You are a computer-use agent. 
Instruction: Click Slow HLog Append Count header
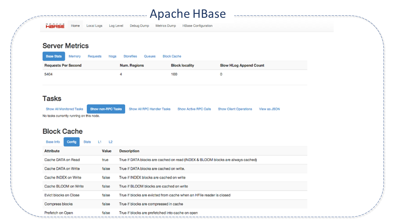(x=242, y=65)
